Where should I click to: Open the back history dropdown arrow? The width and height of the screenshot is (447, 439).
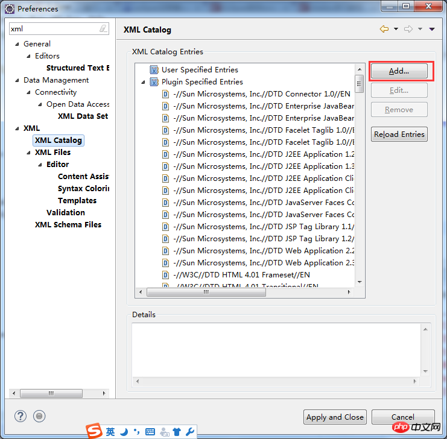(396, 29)
